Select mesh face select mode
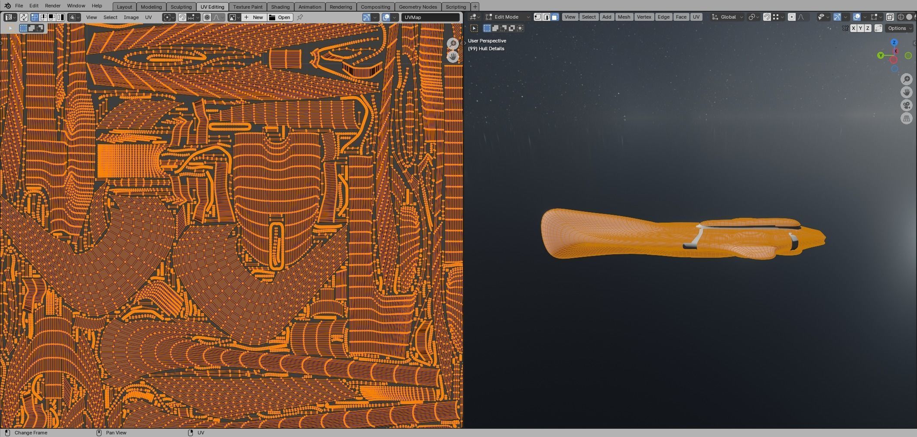 [555, 17]
